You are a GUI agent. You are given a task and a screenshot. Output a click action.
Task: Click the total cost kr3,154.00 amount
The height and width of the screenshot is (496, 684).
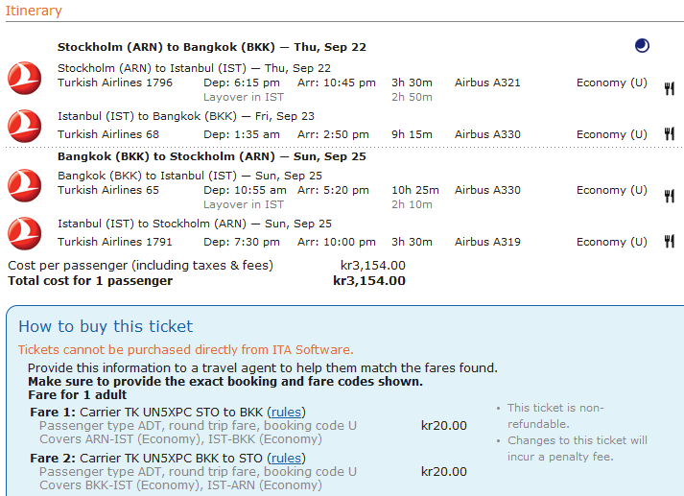coord(369,281)
